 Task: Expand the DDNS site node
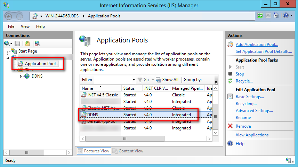point(21,77)
